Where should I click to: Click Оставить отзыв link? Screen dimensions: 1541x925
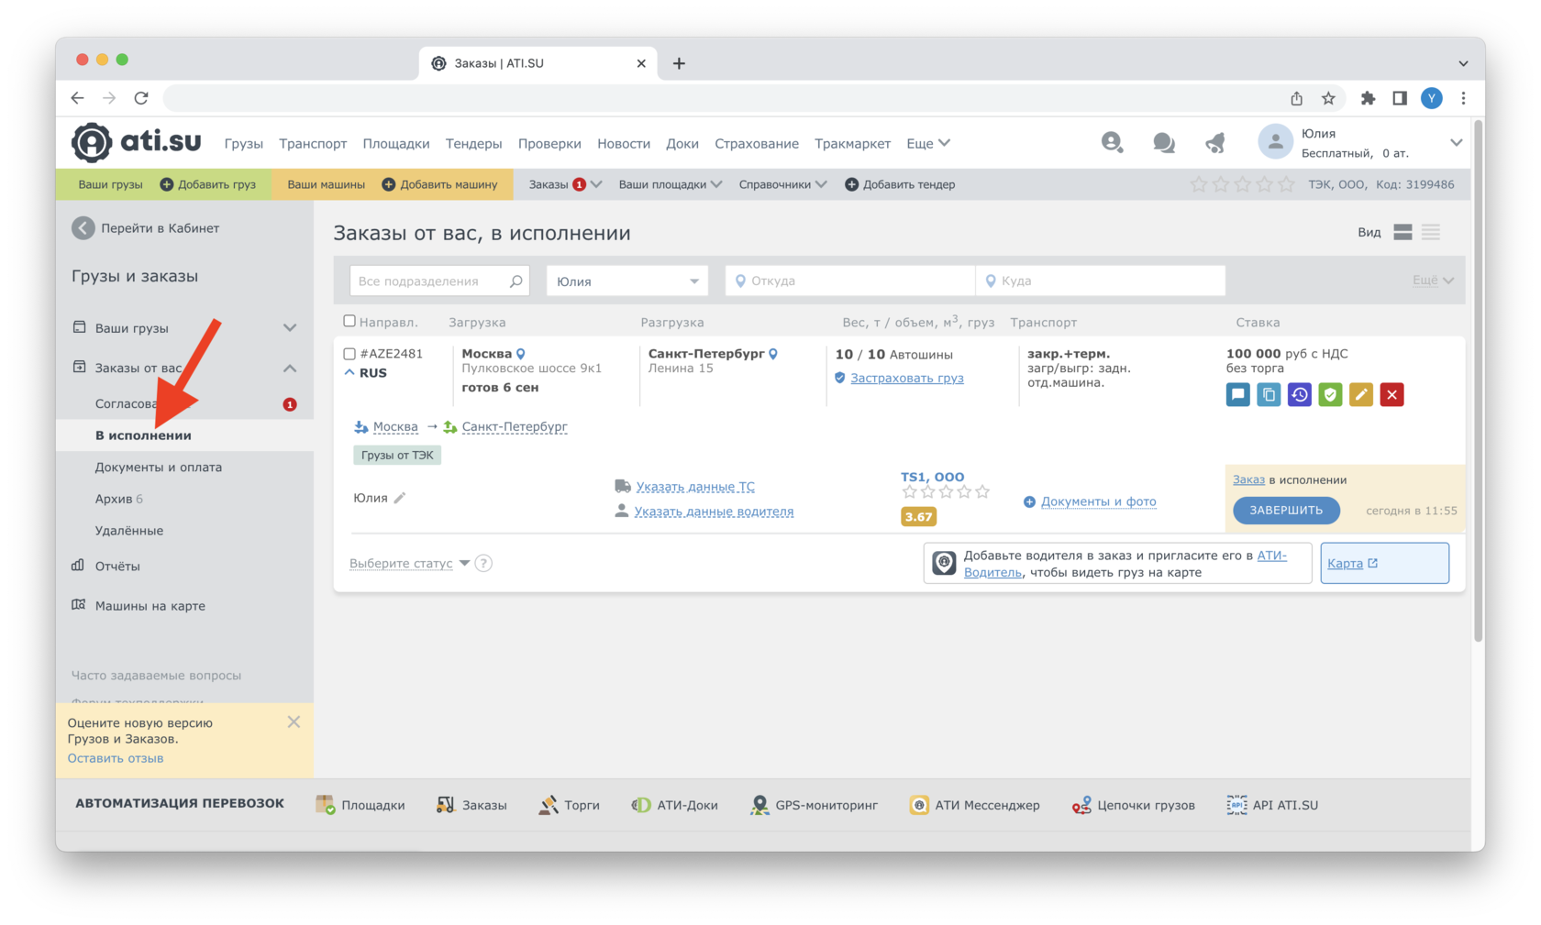click(116, 758)
